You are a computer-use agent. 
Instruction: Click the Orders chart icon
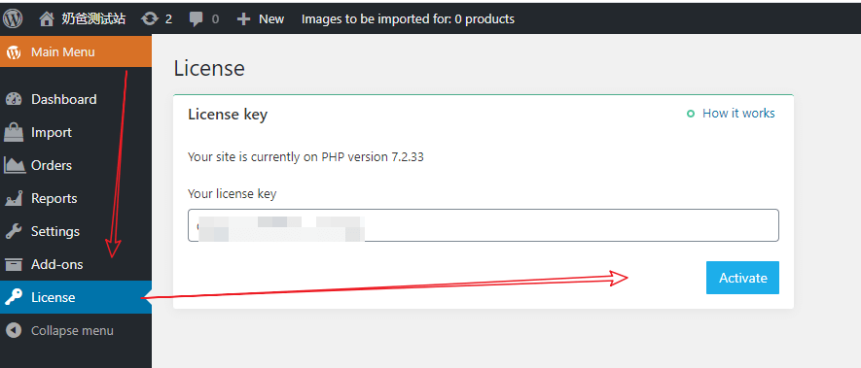(15, 165)
